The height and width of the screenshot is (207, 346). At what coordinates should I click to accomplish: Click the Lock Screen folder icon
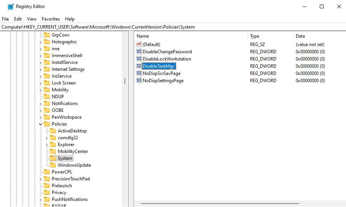[x=47, y=83]
